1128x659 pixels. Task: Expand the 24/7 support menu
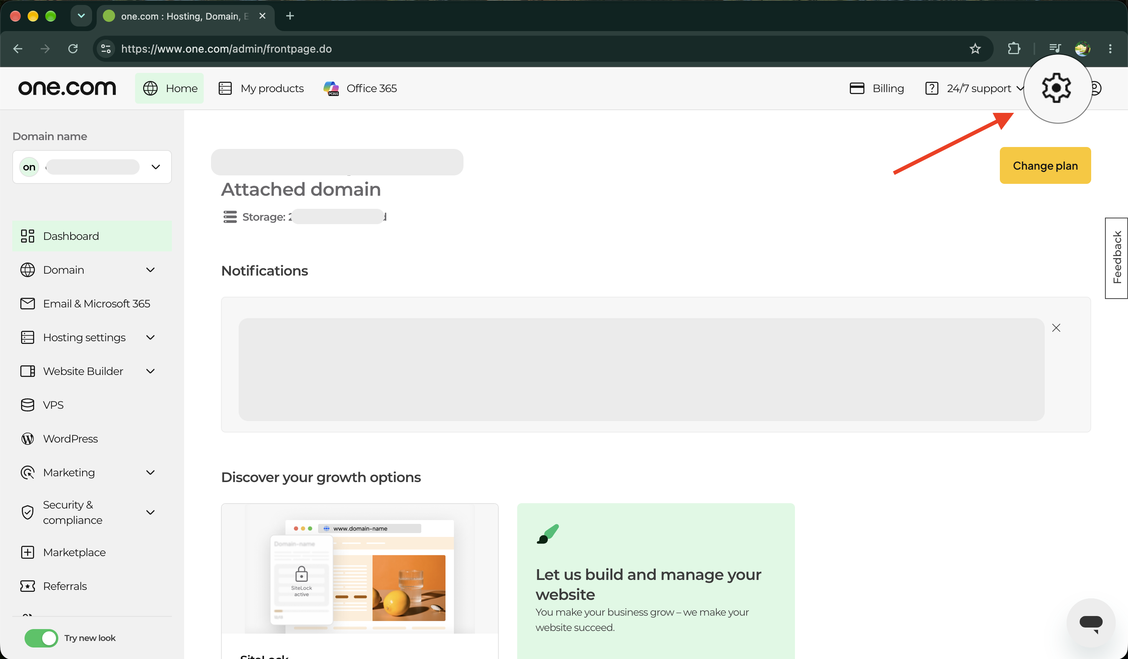pos(974,88)
